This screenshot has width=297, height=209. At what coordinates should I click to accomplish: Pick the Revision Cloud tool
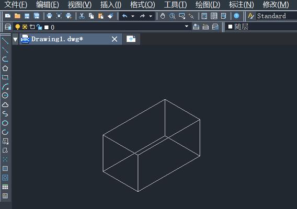pyautogui.click(x=5, y=104)
